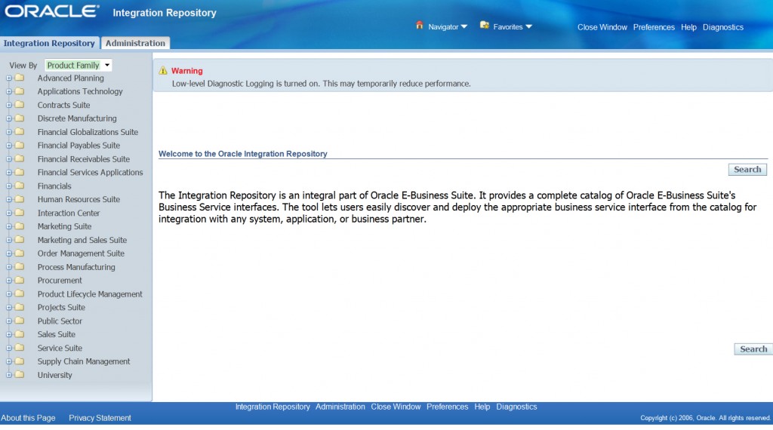Click the Interaction Center folder icon
Screen dimensions: 773x430
pyautogui.click(x=19, y=213)
